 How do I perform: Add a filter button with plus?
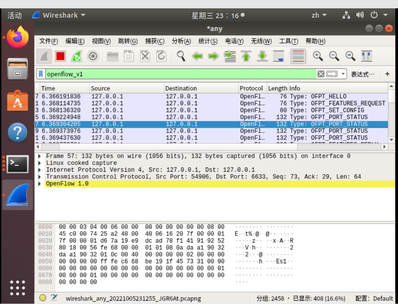[x=387, y=74]
